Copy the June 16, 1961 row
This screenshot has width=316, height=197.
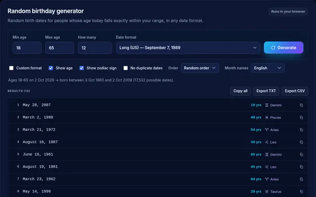[x=301, y=154]
